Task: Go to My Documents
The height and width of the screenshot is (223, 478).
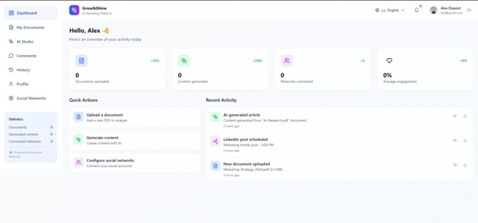Action: (30, 27)
